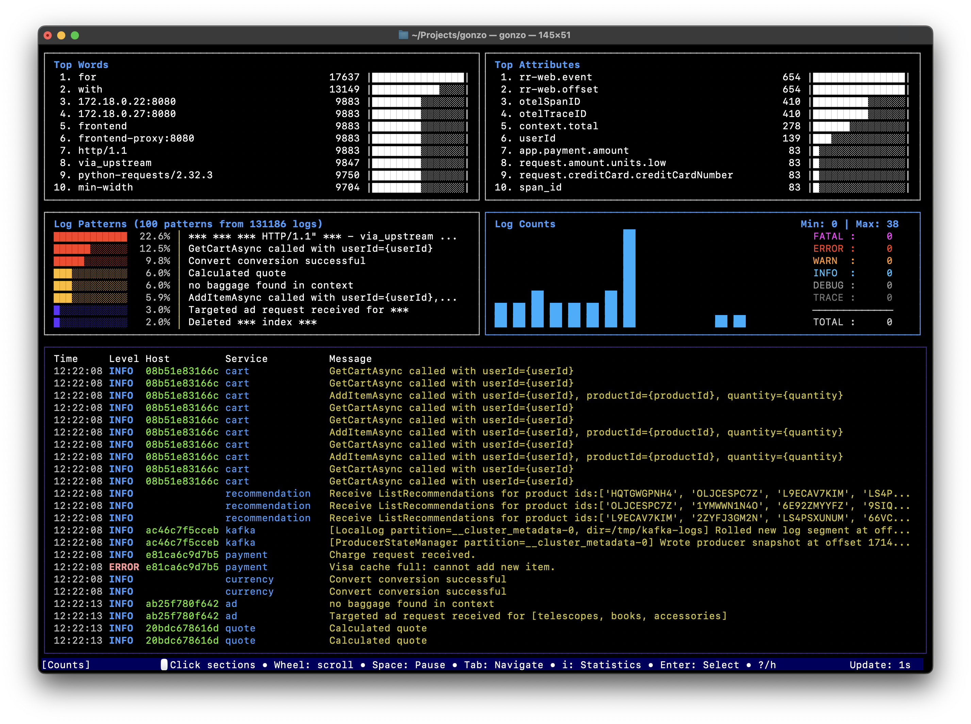Screen dimensions: 971x724
Task: Click the ERROR 'Visa cache full' log entry
Action: 442,567
